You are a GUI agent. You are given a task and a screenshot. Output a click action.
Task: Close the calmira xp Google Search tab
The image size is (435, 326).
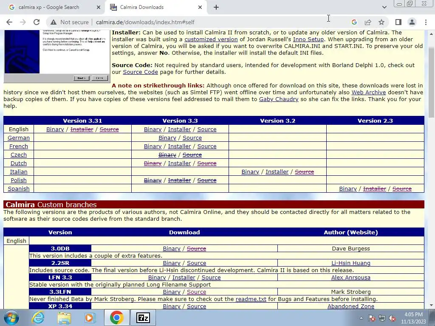pos(99,8)
